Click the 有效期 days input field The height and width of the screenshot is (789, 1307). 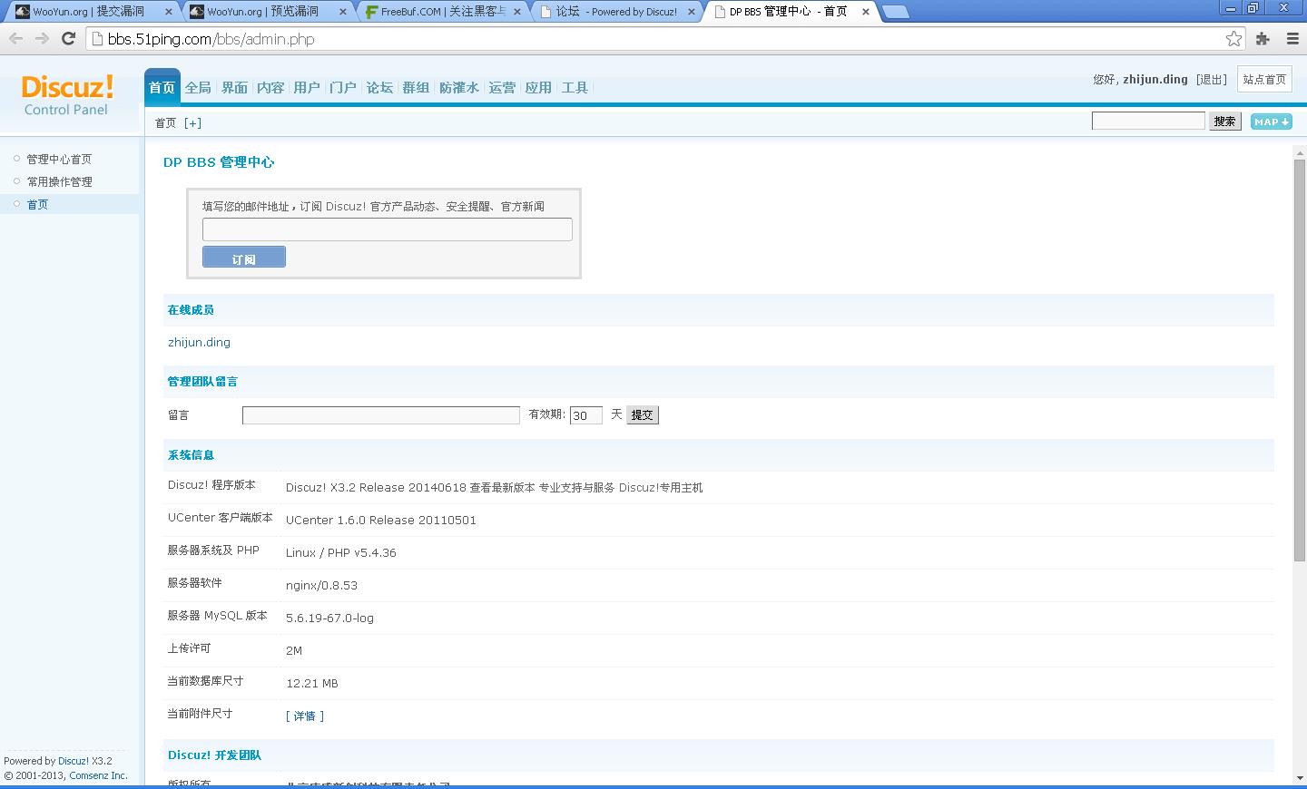tap(585, 415)
